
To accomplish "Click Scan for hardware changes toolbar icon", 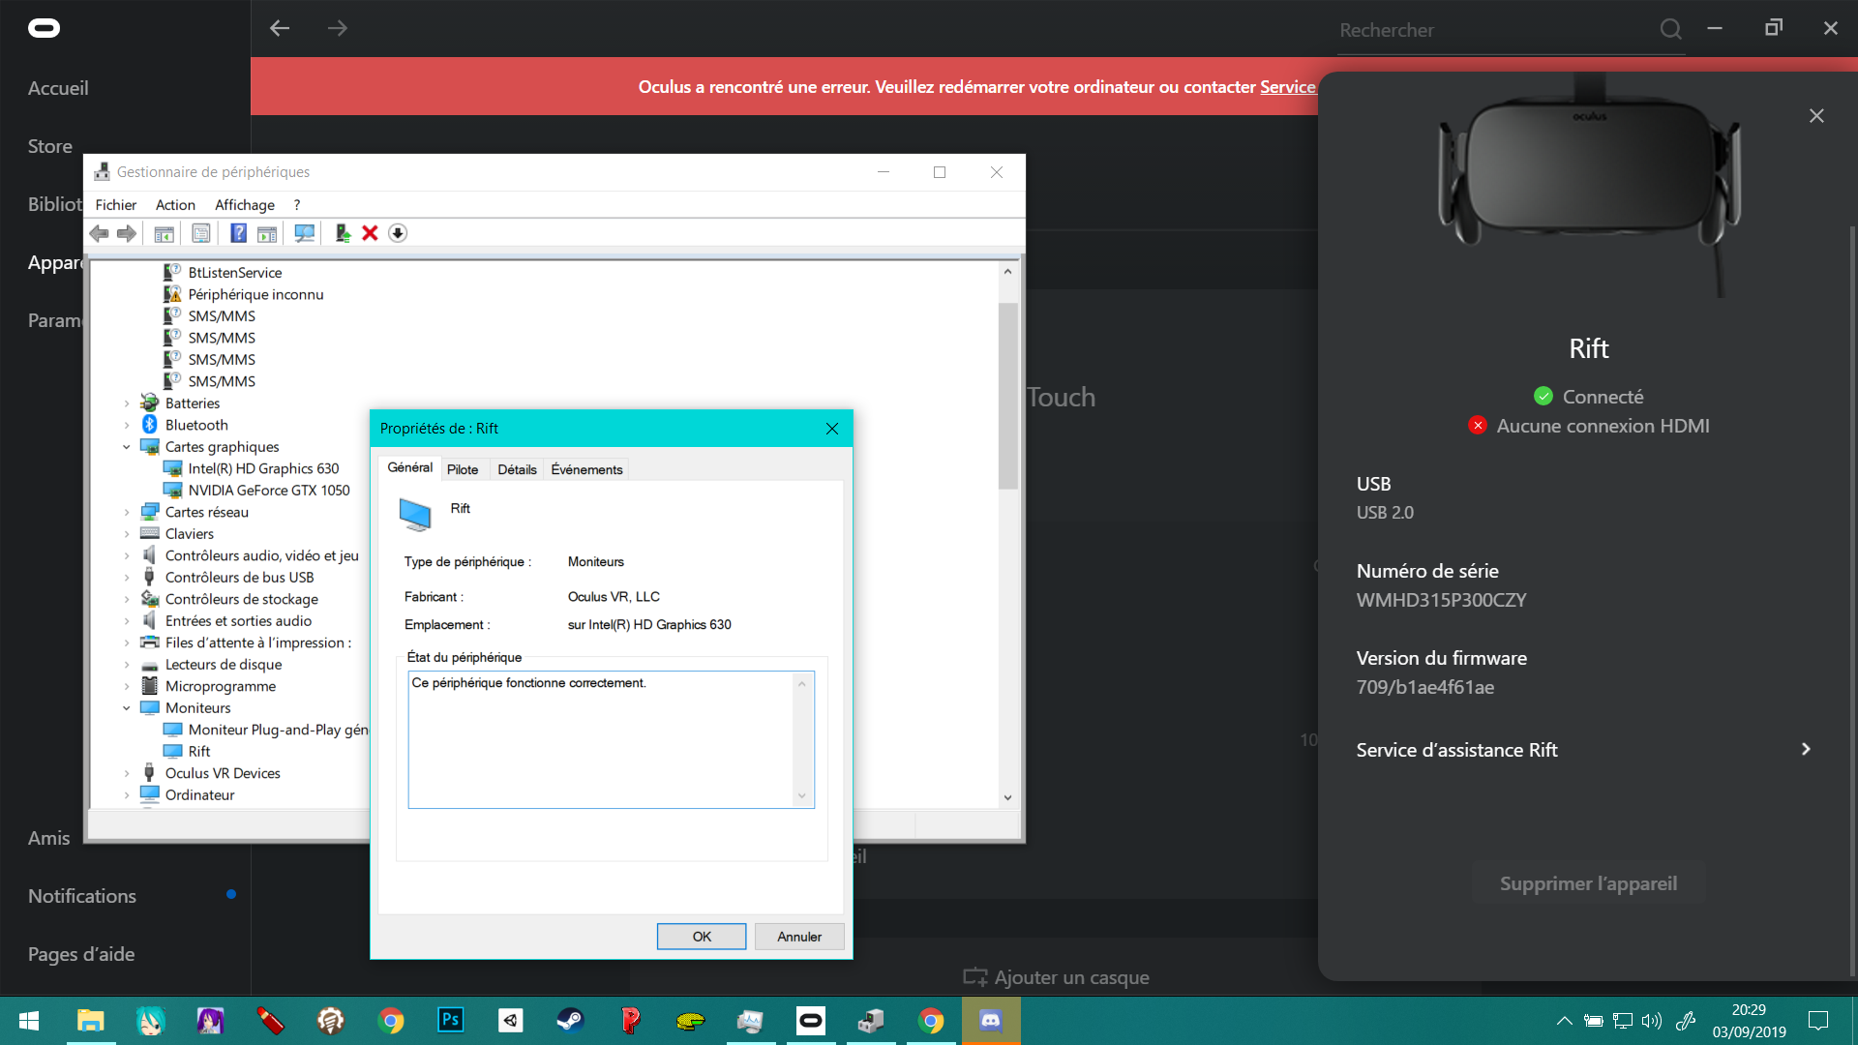I will 304,233.
